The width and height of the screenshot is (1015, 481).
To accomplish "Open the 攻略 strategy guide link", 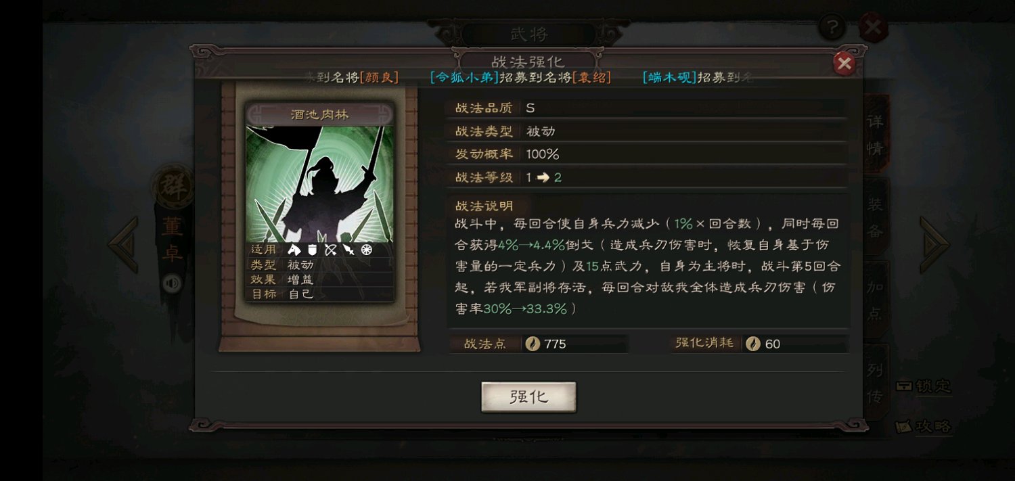I will [924, 426].
